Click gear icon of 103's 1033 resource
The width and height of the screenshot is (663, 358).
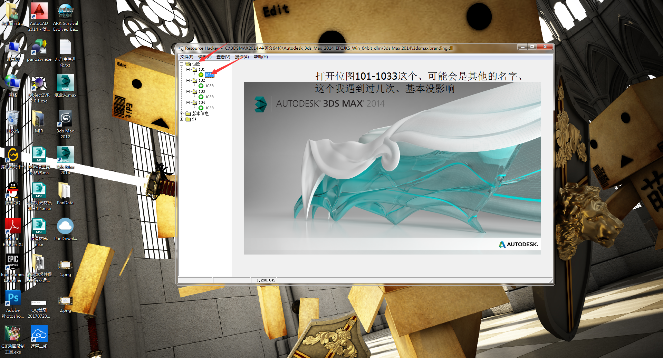click(x=201, y=97)
